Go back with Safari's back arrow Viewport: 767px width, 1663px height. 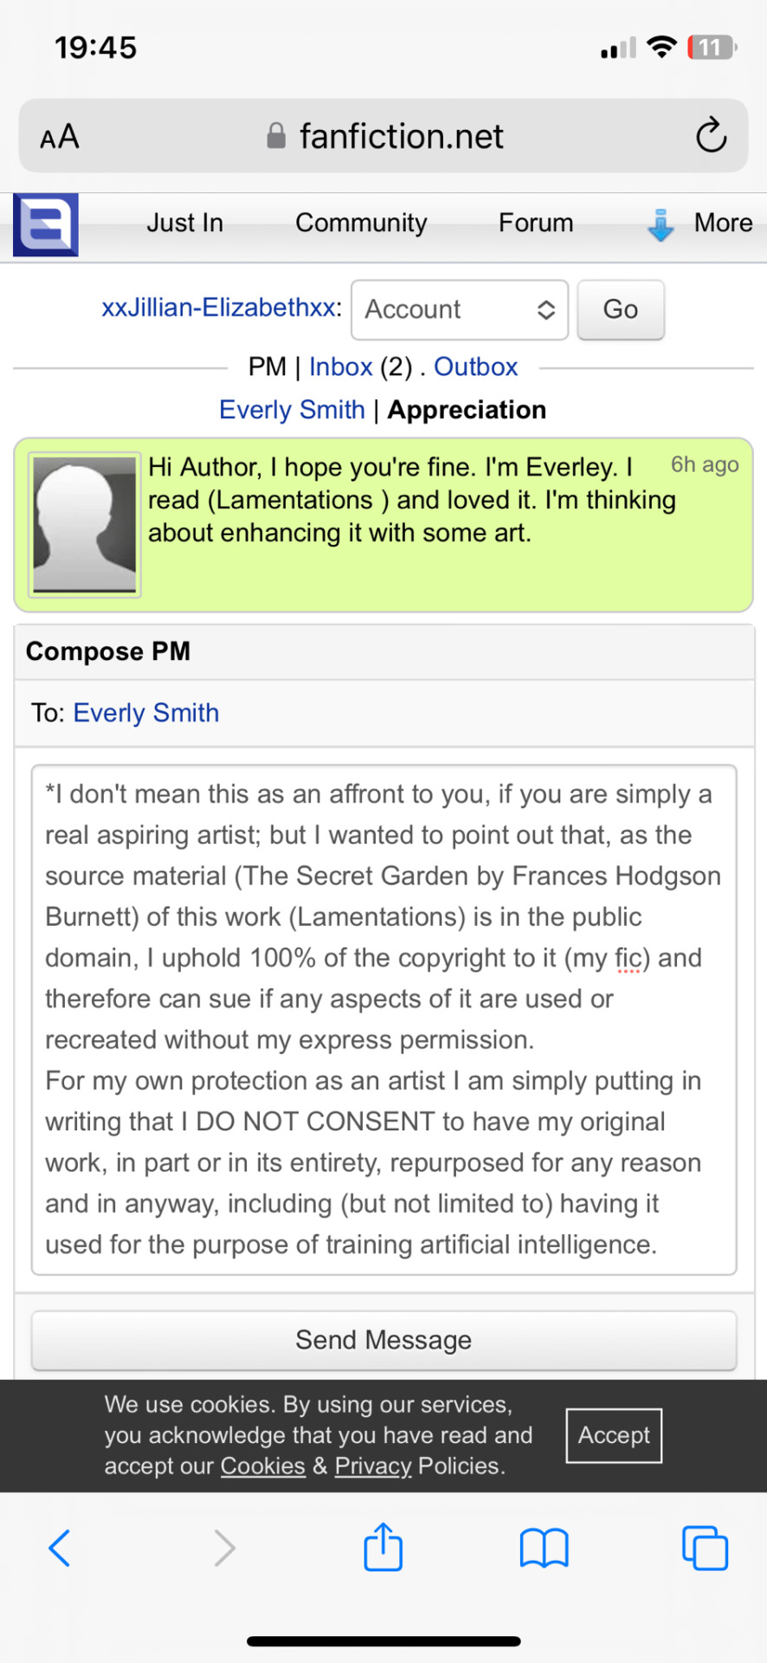(59, 1548)
